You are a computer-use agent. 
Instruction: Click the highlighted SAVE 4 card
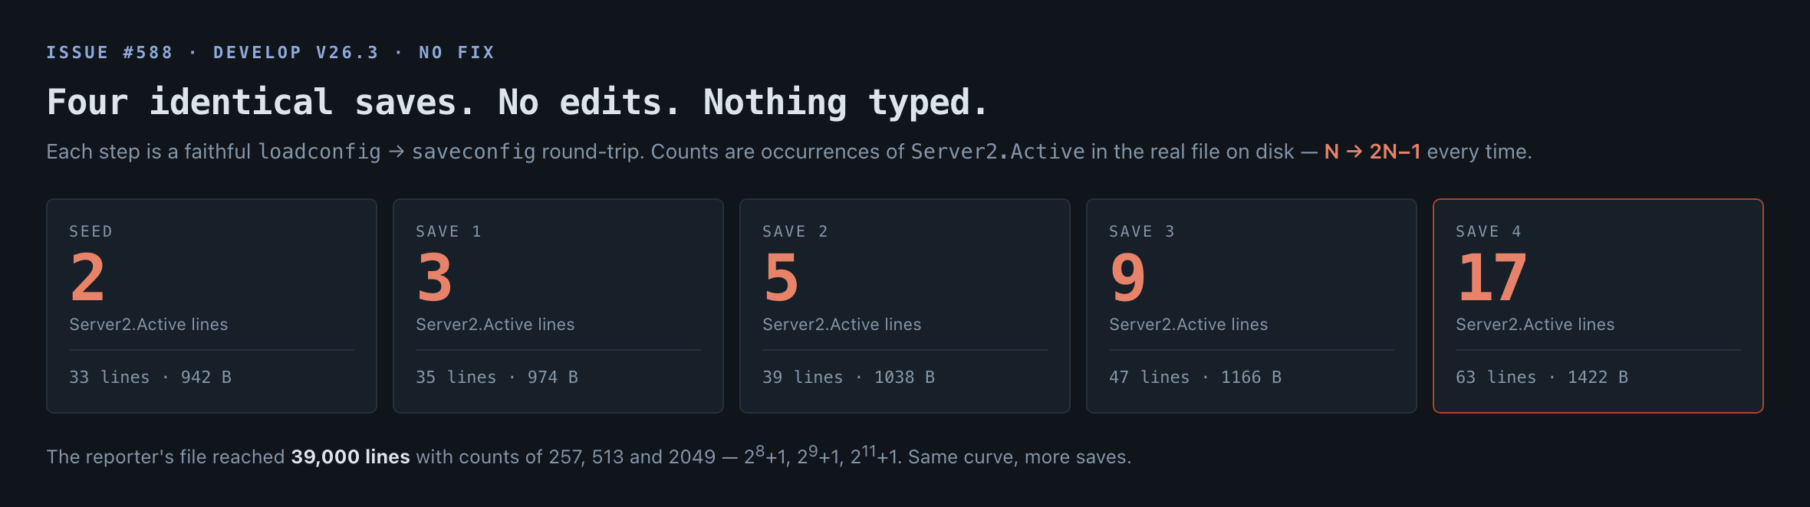click(x=1598, y=306)
